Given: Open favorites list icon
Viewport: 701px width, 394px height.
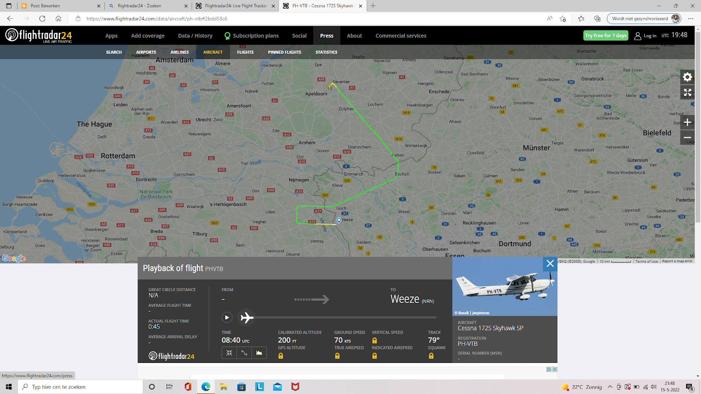Looking at the screenshot, I should tap(581, 18).
